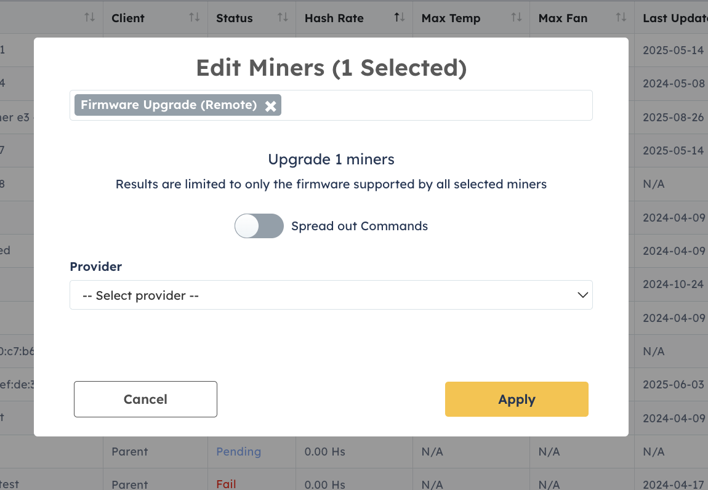Apply the firmware upgrade
Screen dimensions: 708x490
pyautogui.click(x=517, y=399)
